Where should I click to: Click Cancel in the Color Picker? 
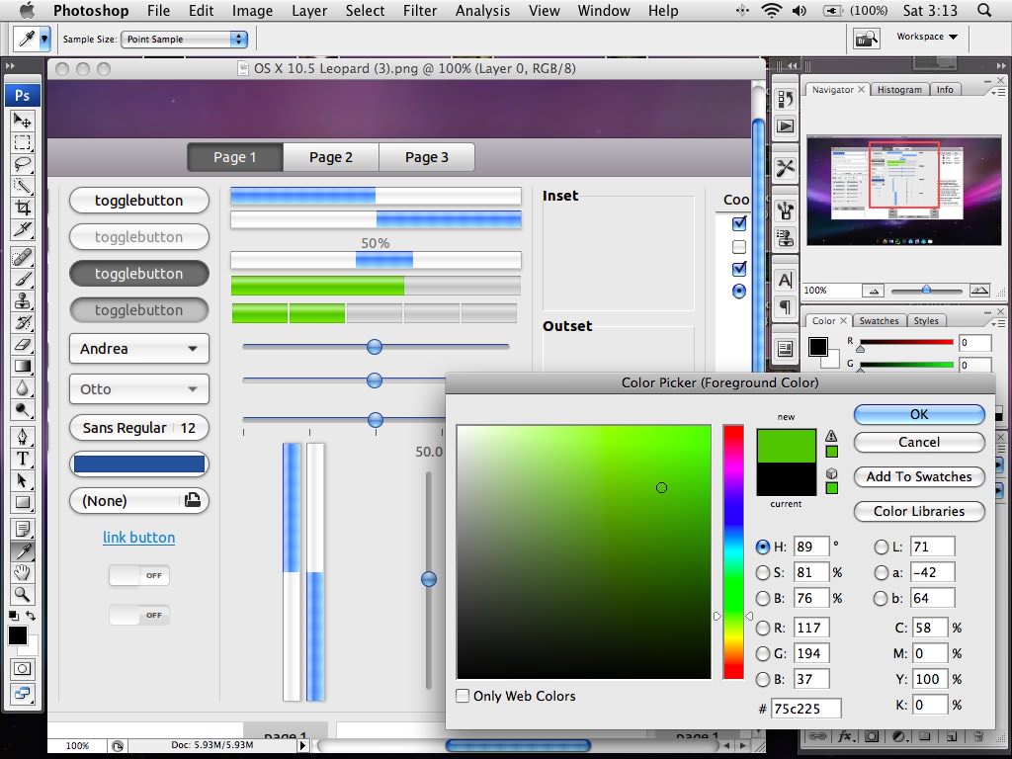click(x=919, y=442)
